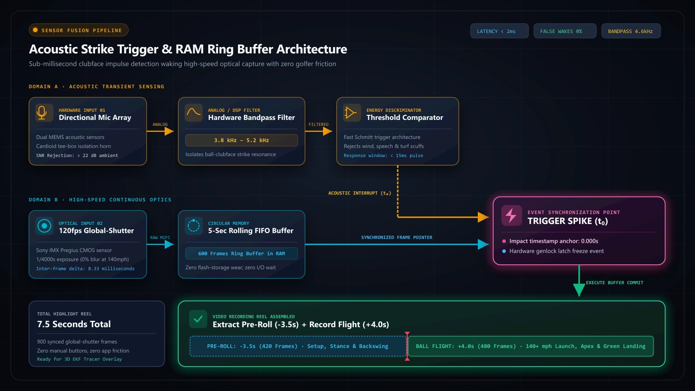The height and width of the screenshot is (391, 695).
Task: Click the circular ring icon on 5-Sec Rolling FIFO Buffer
Action: 194,226
